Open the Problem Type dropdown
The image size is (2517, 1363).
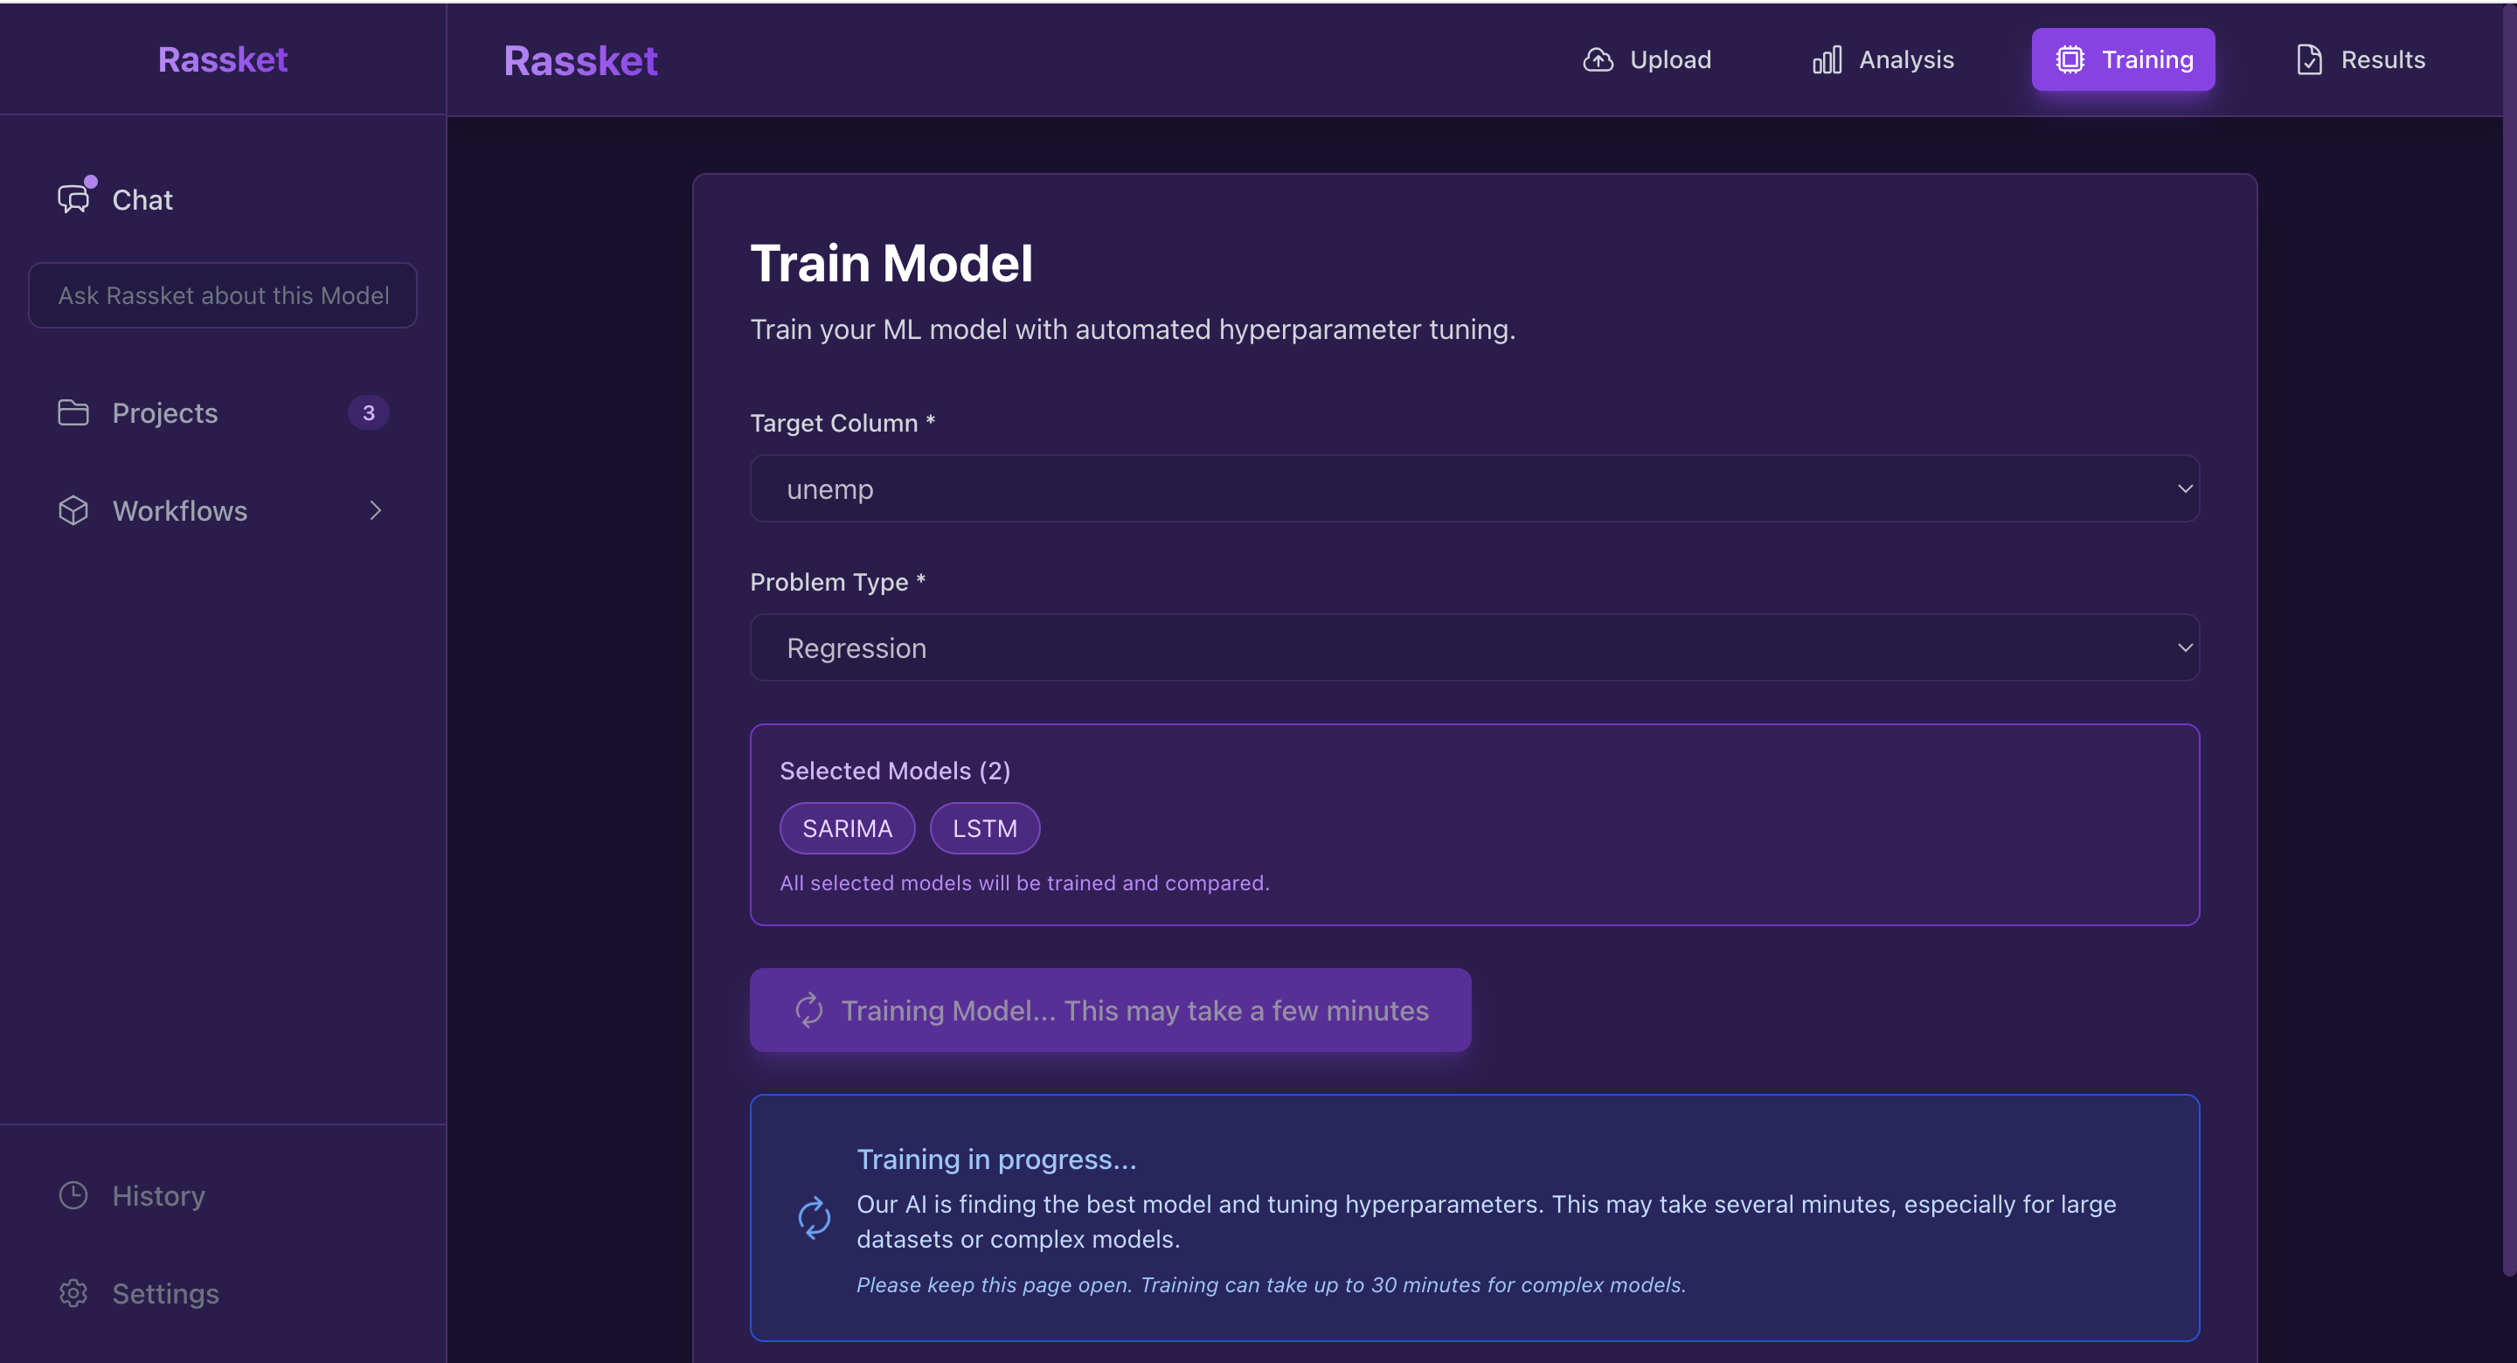(1473, 647)
